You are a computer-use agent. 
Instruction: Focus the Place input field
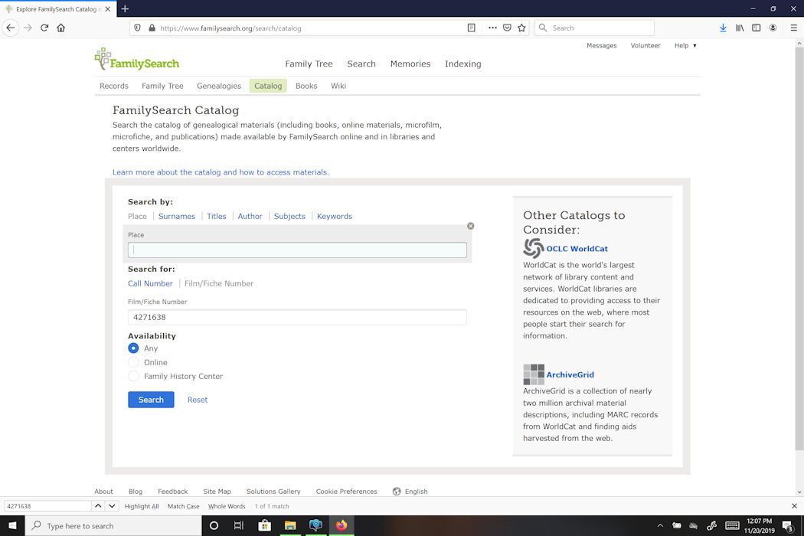(297, 250)
